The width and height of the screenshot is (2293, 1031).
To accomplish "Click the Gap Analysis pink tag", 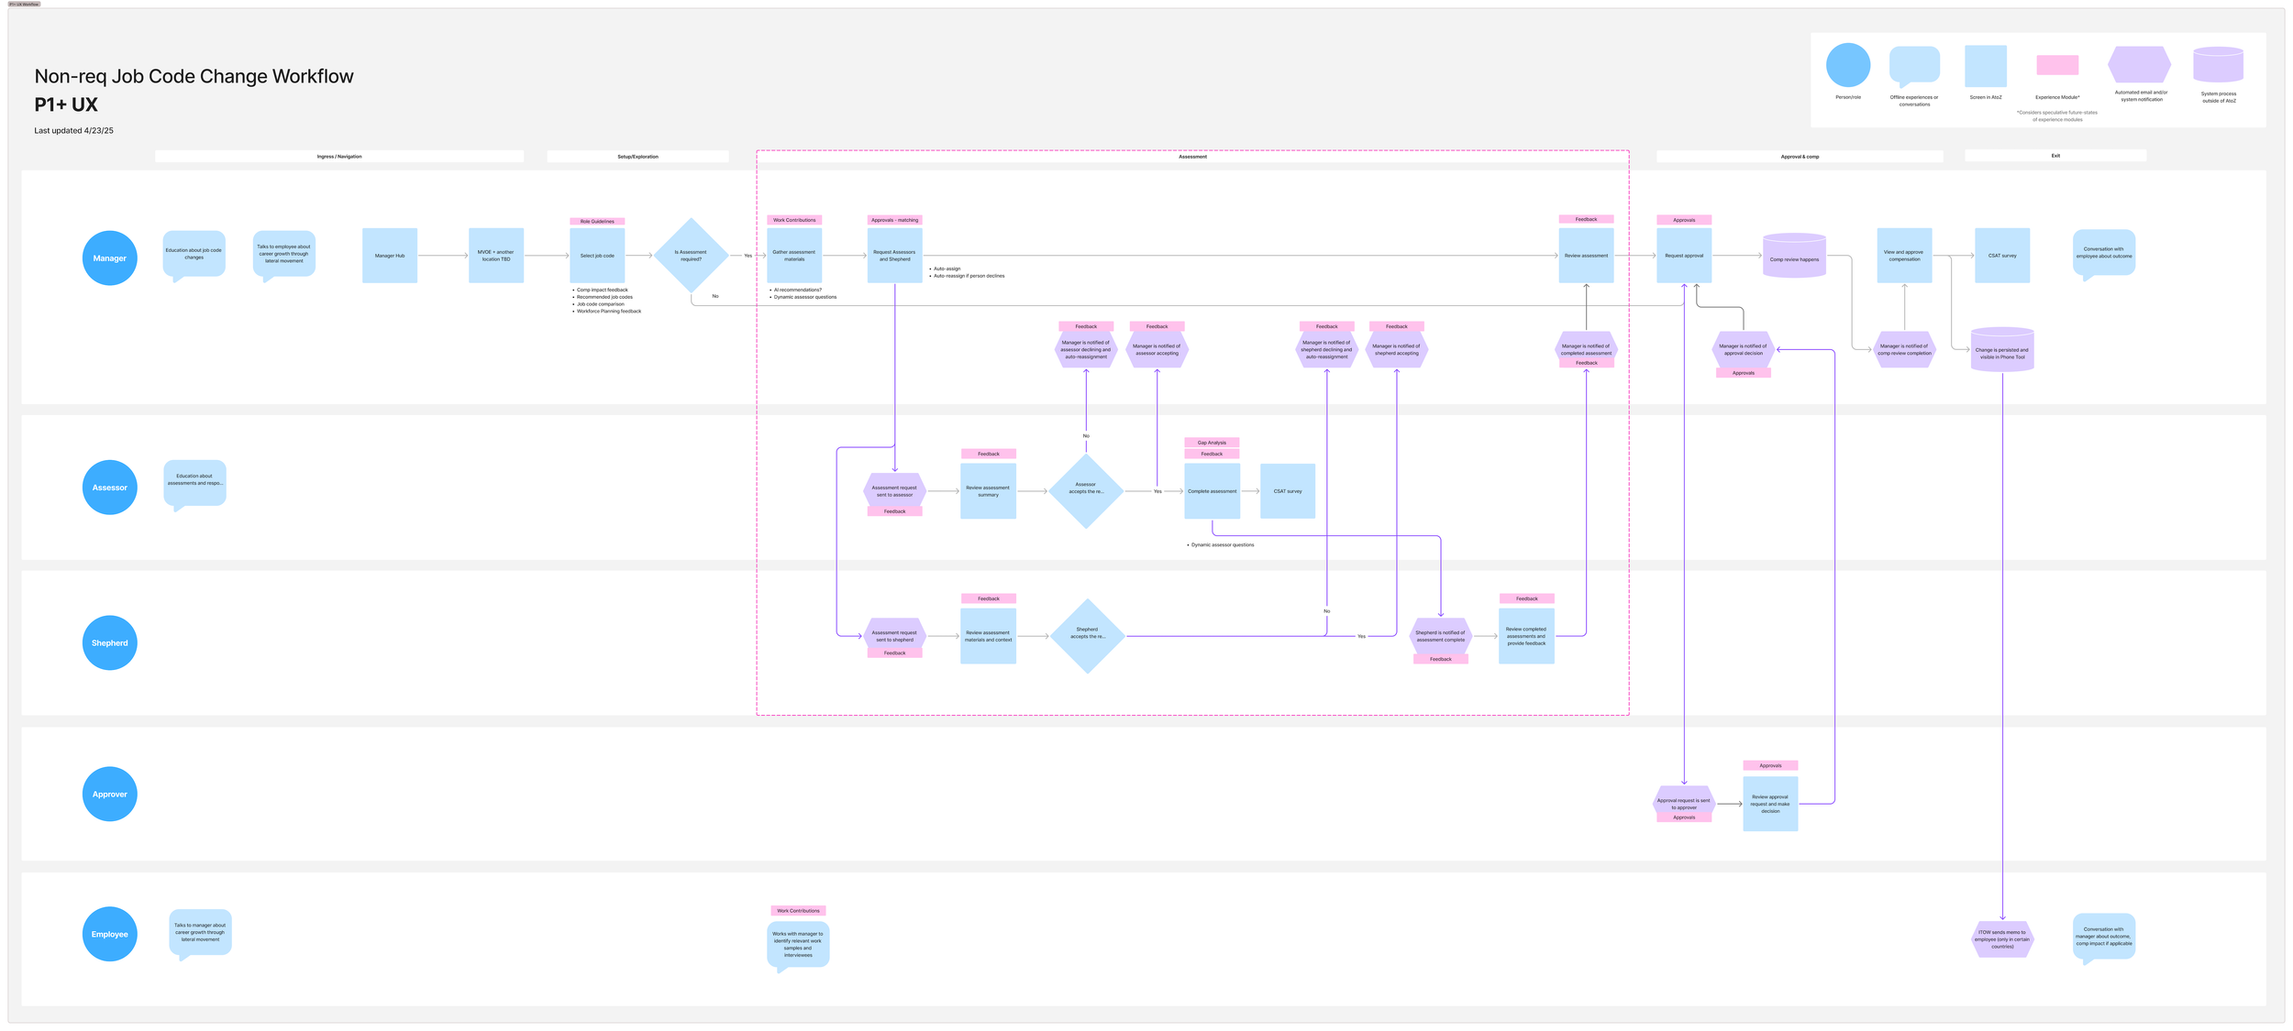I will pos(1212,443).
